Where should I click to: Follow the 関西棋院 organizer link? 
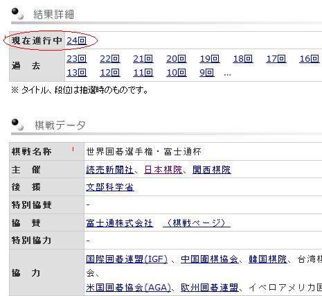(x=212, y=170)
